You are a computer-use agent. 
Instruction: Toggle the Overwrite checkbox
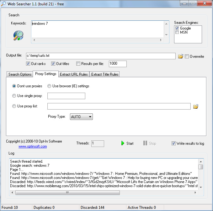(x=187, y=56)
